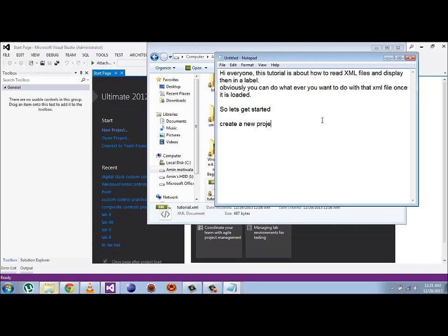Click Notepad vertical scrollbar down arrow
Image resolution: width=448 pixels, height=336 pixels.
point(413,201)
